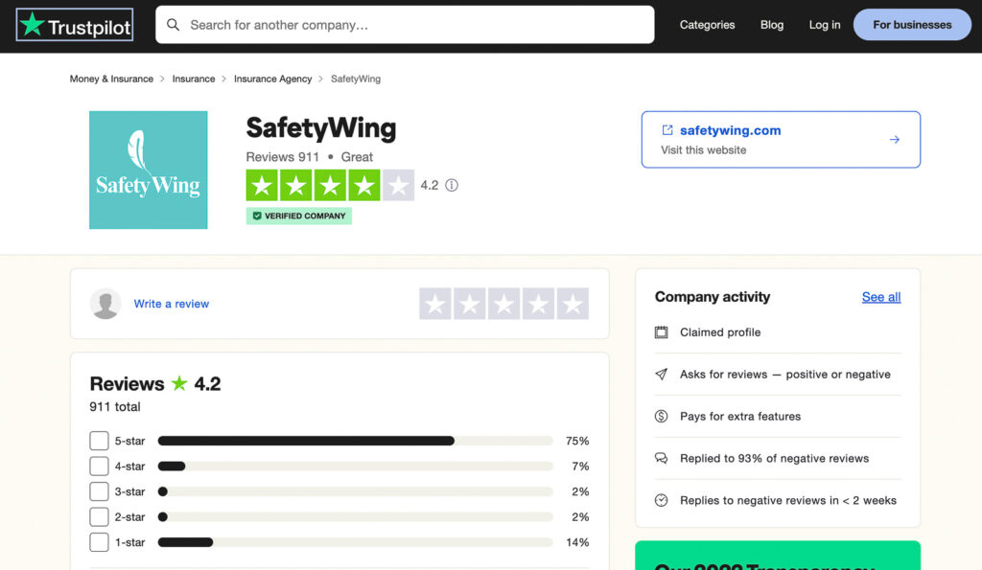The width and height of the screenshot is (982, 570).
Task: Open See all company activity
Action: pos(881,297)
